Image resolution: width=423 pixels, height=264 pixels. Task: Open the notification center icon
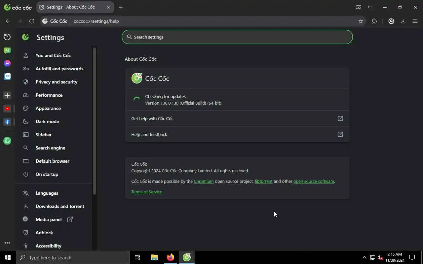[412, 257]
